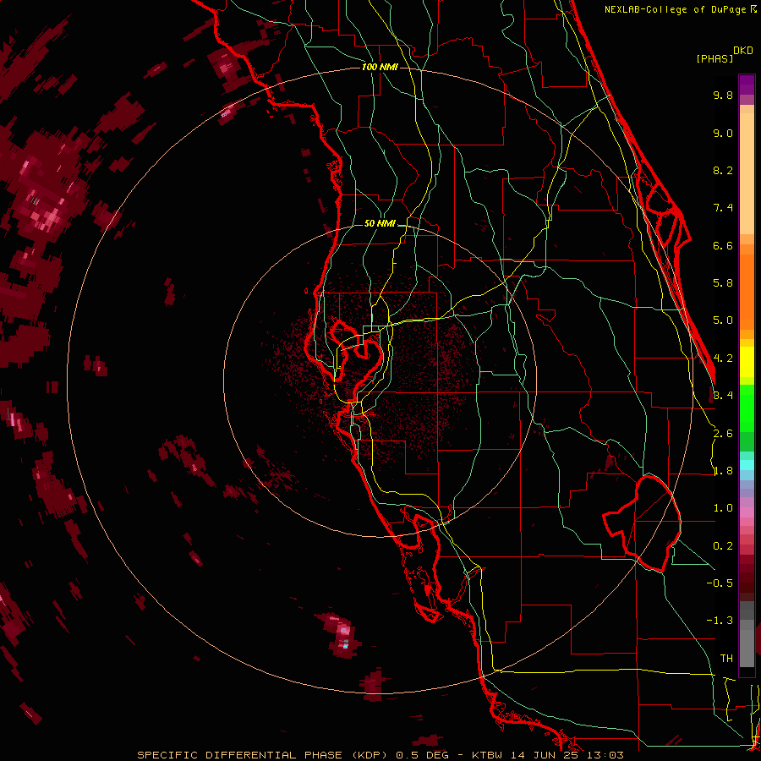This screenshot has width=761, height=761.
Task: Pick the purple top segment of the color bar
Action: [x=747, y=85]
